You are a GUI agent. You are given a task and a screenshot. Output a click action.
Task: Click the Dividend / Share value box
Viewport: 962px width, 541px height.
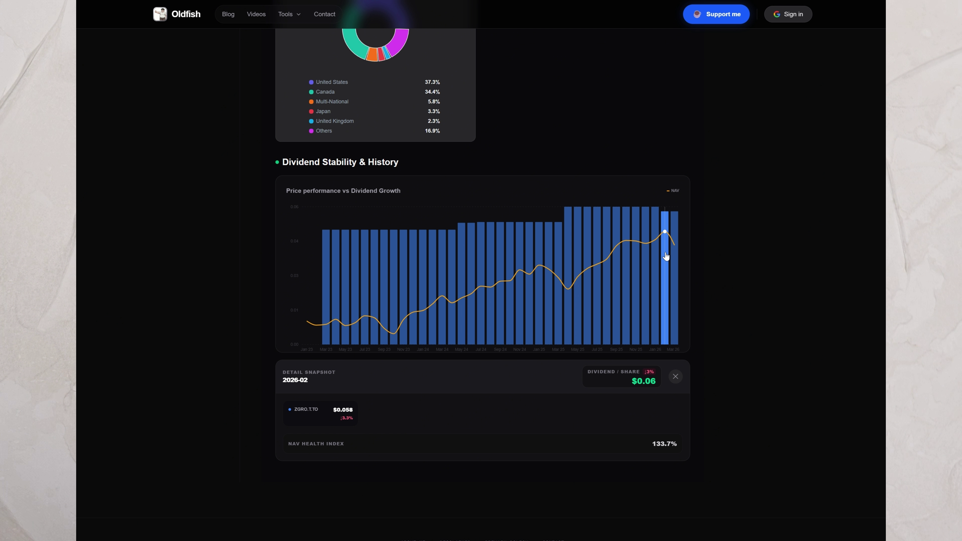coord(621,376)
